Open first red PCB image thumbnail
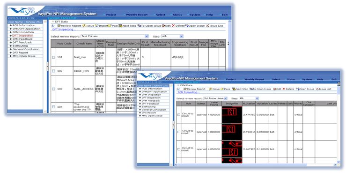The image size is (346, 173). coord(232,115)
